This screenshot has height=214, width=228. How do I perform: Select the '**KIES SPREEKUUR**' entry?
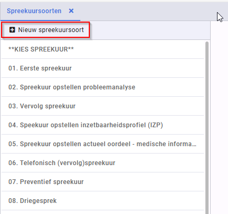click(102, 49)
